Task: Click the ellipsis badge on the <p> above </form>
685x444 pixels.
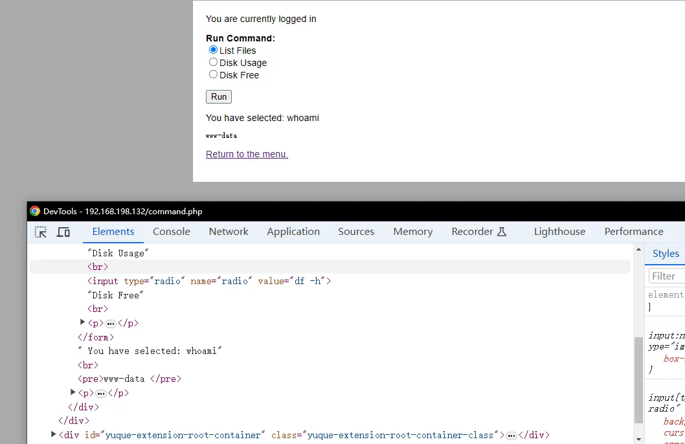Action: point(111,323)
